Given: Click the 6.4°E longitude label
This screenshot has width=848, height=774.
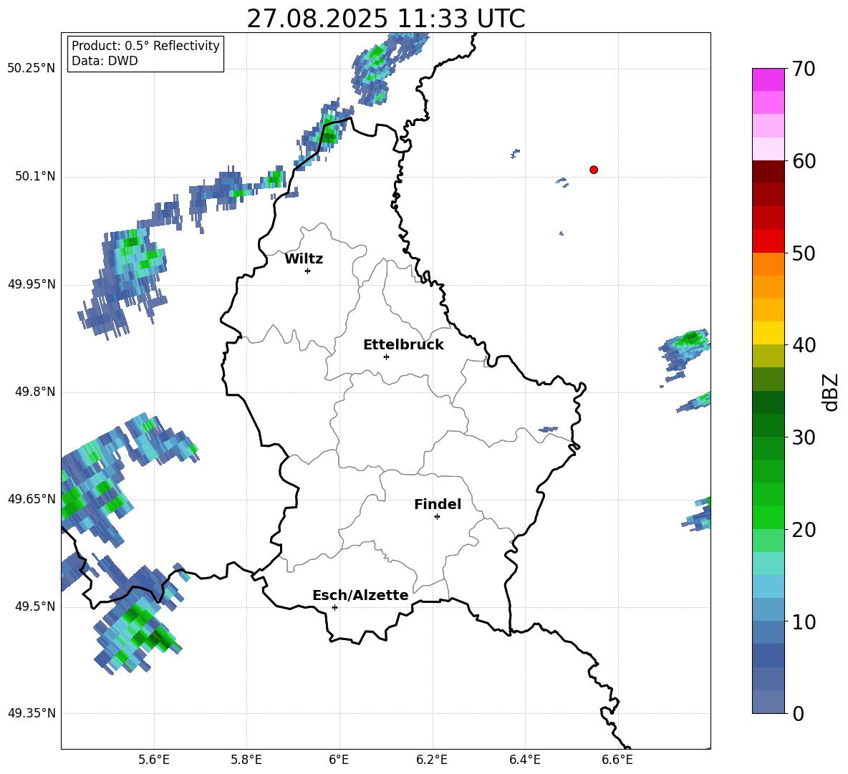Looking at the screenshot, I should [524, 760].
